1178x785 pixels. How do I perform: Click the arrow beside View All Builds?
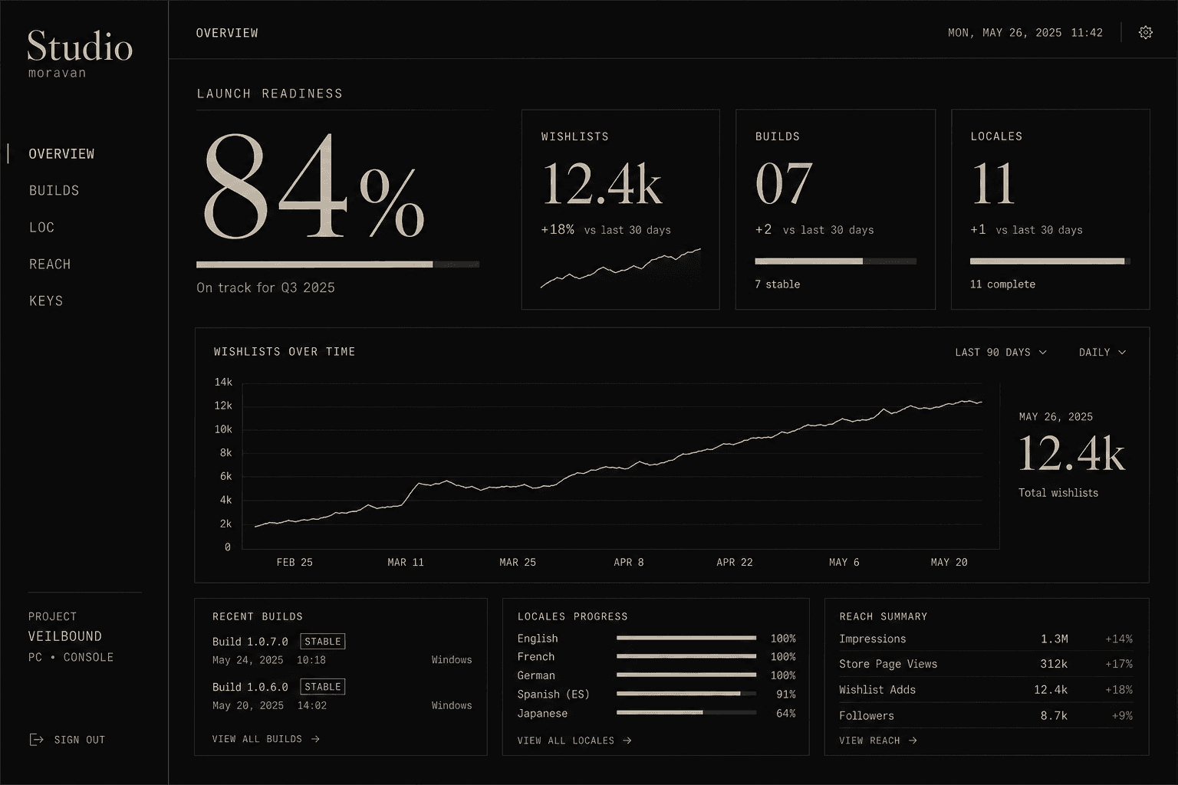point(315,739)
